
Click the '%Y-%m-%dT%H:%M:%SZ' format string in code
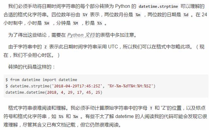[130, 86]
